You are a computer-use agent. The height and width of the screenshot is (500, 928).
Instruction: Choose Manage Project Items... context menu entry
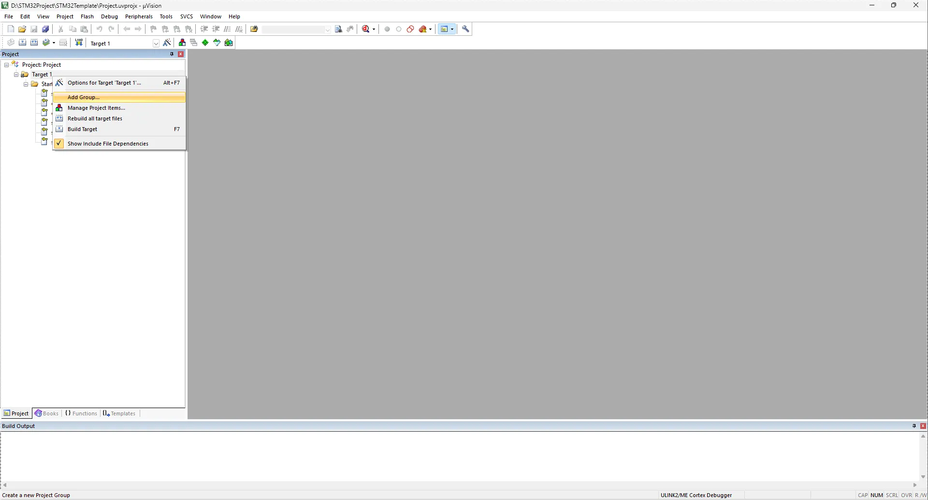click(x=119, y=108)
